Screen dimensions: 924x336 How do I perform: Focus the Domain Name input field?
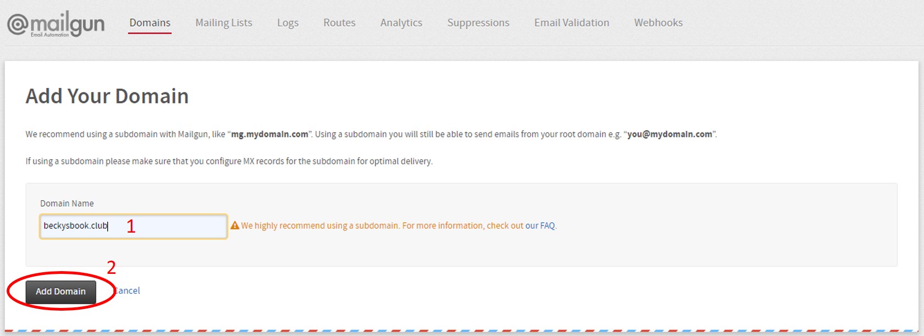(134, 226)
